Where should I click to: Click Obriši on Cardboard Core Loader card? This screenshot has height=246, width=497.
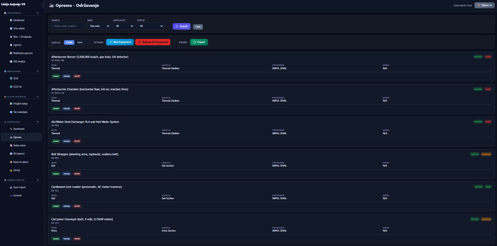77,206
